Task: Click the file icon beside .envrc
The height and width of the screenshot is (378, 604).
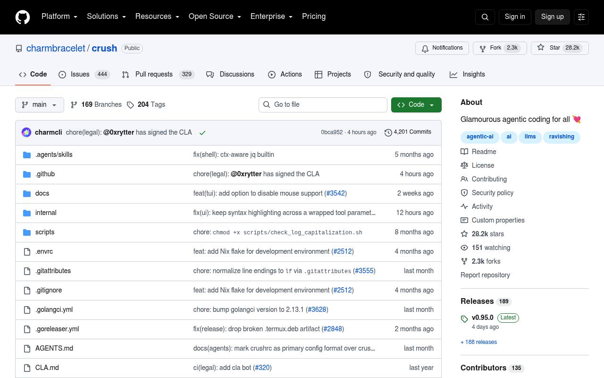Action: [x=27, y=251]
